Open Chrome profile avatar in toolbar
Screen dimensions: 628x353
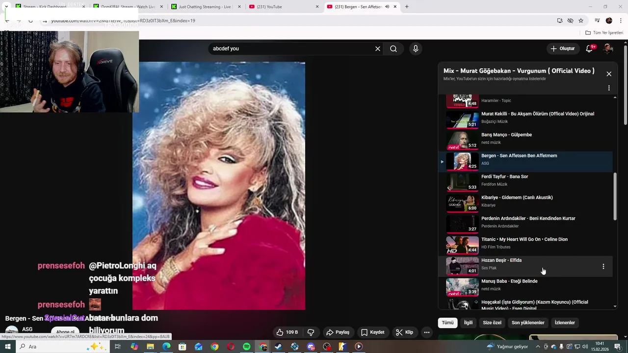point(609,21)
